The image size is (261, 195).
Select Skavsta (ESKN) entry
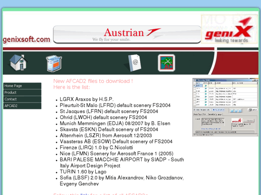coord(109,130)
